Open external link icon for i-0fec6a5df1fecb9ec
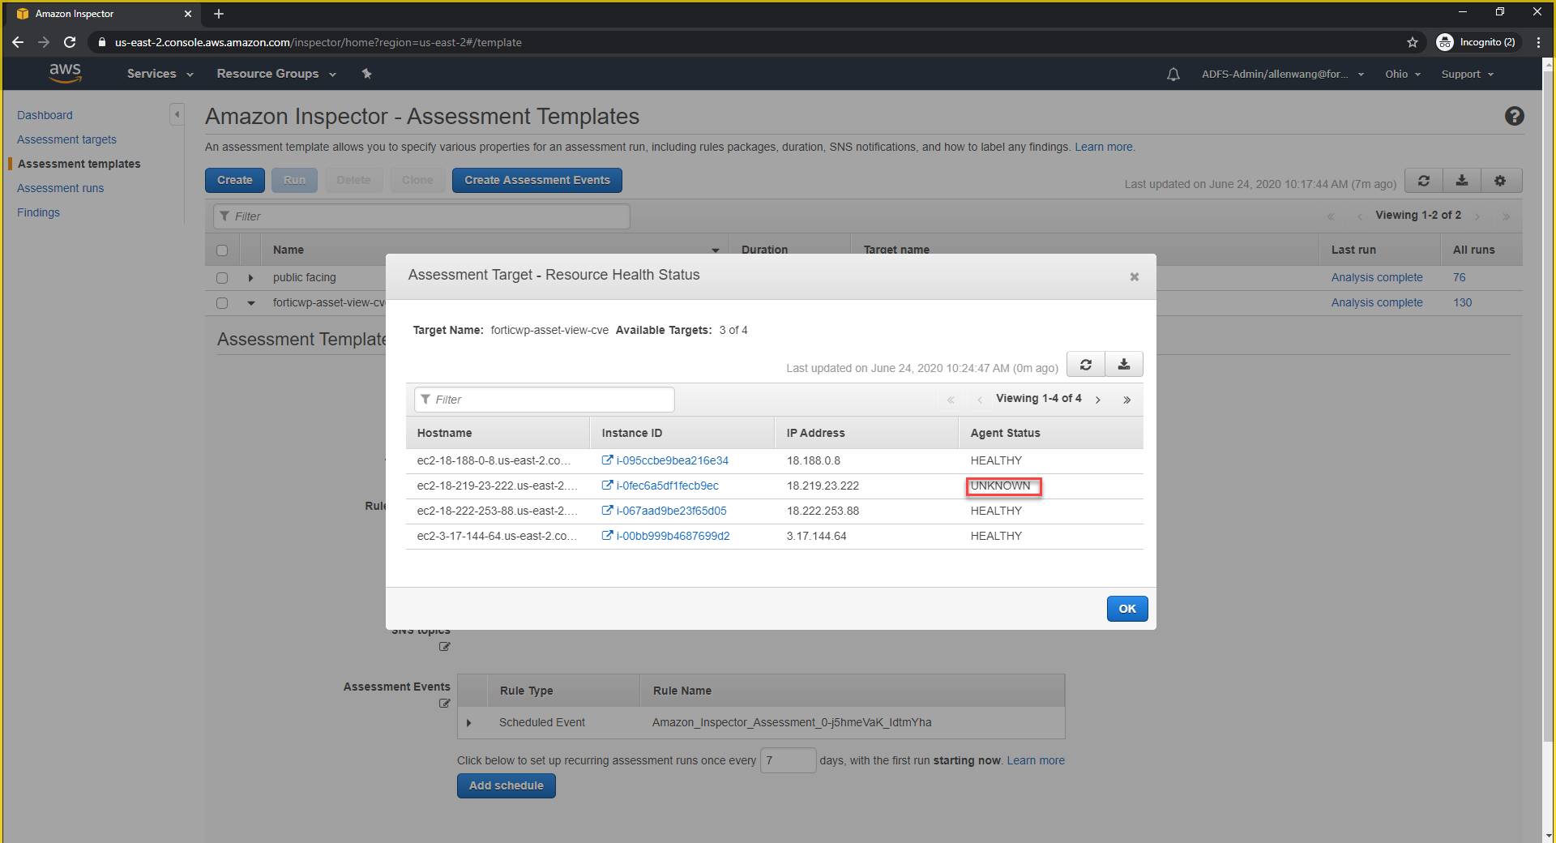Screen dimensions: 1556x843 coord(607,486)
